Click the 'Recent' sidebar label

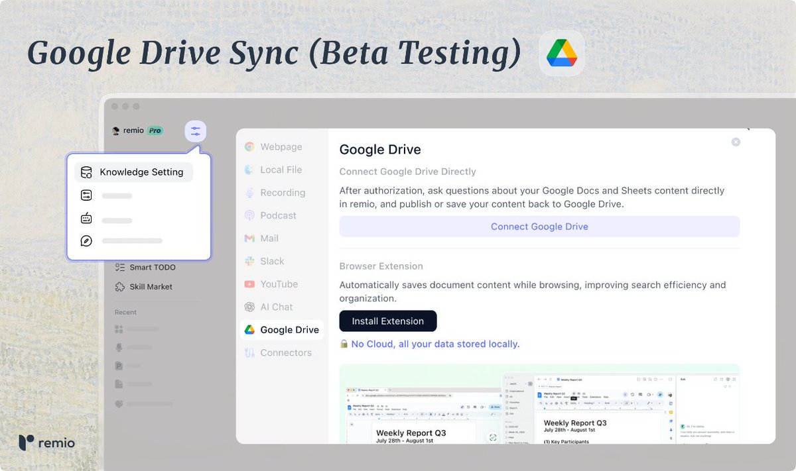pos(125,312)
